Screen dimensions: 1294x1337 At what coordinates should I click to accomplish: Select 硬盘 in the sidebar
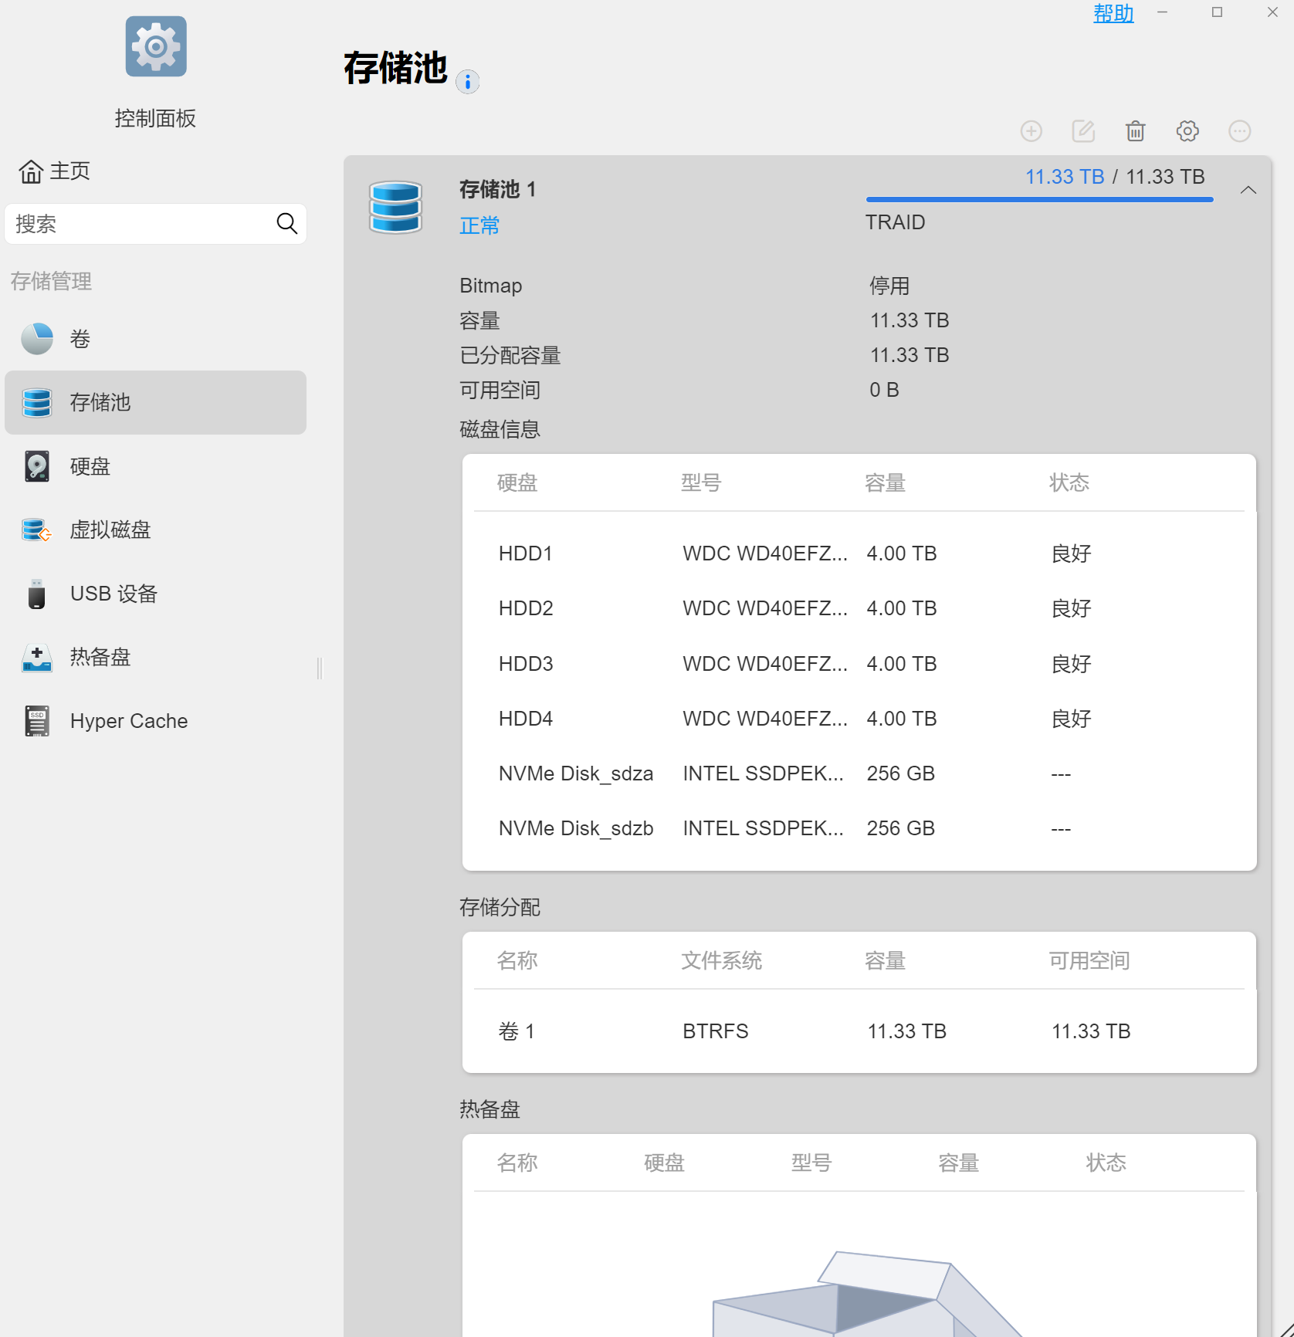pos(90,466)
